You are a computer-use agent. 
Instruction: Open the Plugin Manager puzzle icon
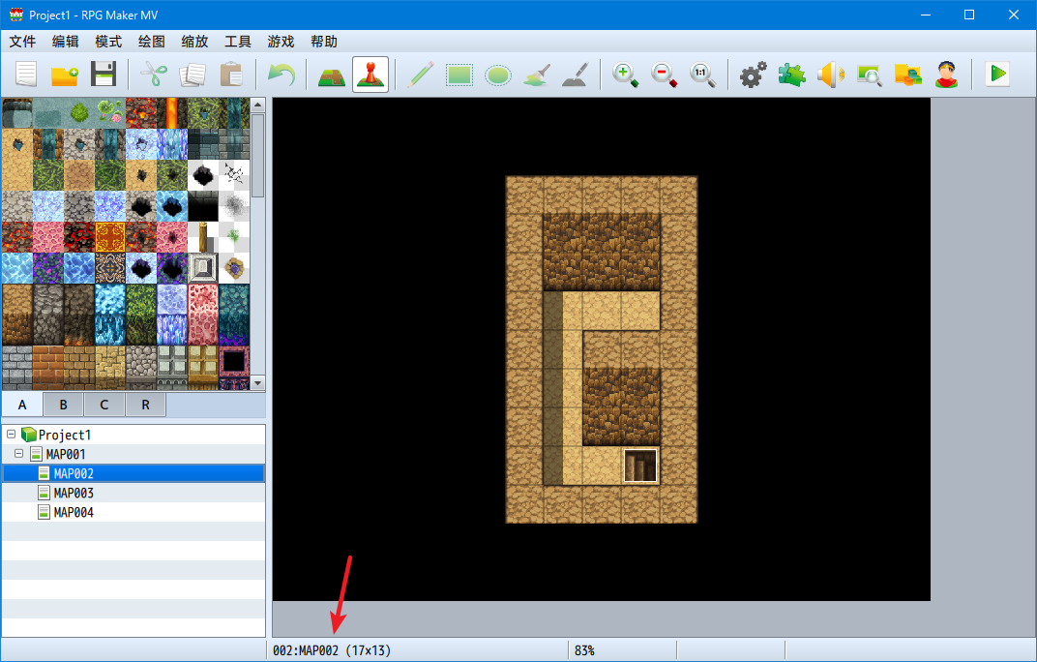791,74
